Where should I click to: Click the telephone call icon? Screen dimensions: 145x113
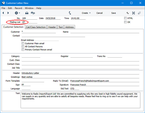pyautogui.click(x=70, y=13)
